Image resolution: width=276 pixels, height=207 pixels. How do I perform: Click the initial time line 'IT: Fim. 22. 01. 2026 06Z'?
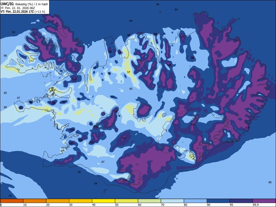point(18,8)
